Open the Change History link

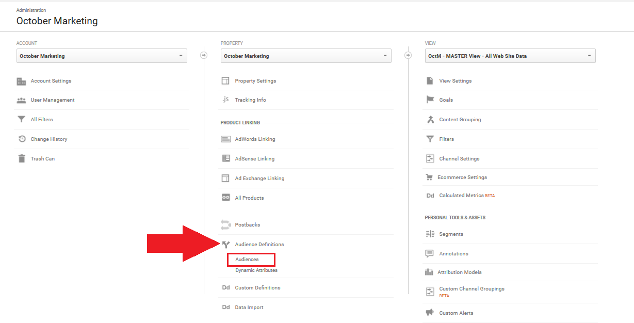(x=49, y=139)
